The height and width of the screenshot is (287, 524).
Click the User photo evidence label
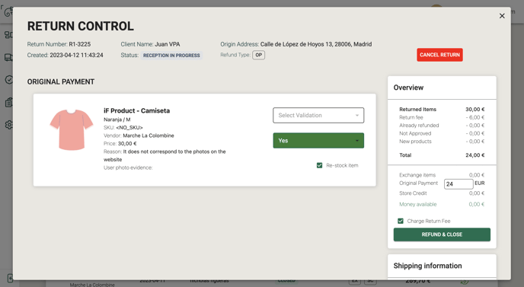(x=128, y=167)
